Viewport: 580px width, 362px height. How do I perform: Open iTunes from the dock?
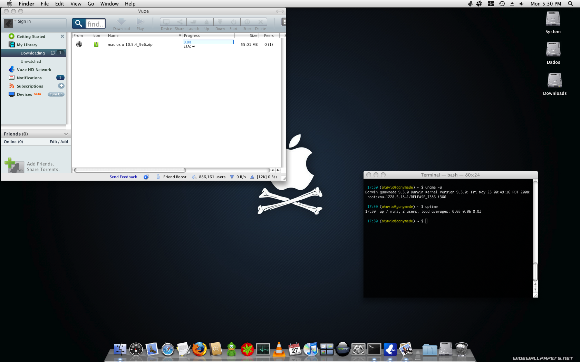311,349
